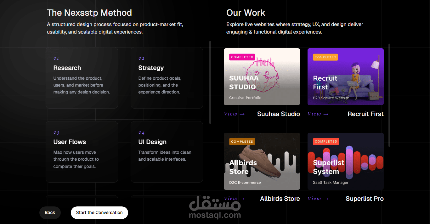Viewport: 430px width, 224px height.
Task: Click the 'B2B Service Website' caption
Action: tap(331, 98)
